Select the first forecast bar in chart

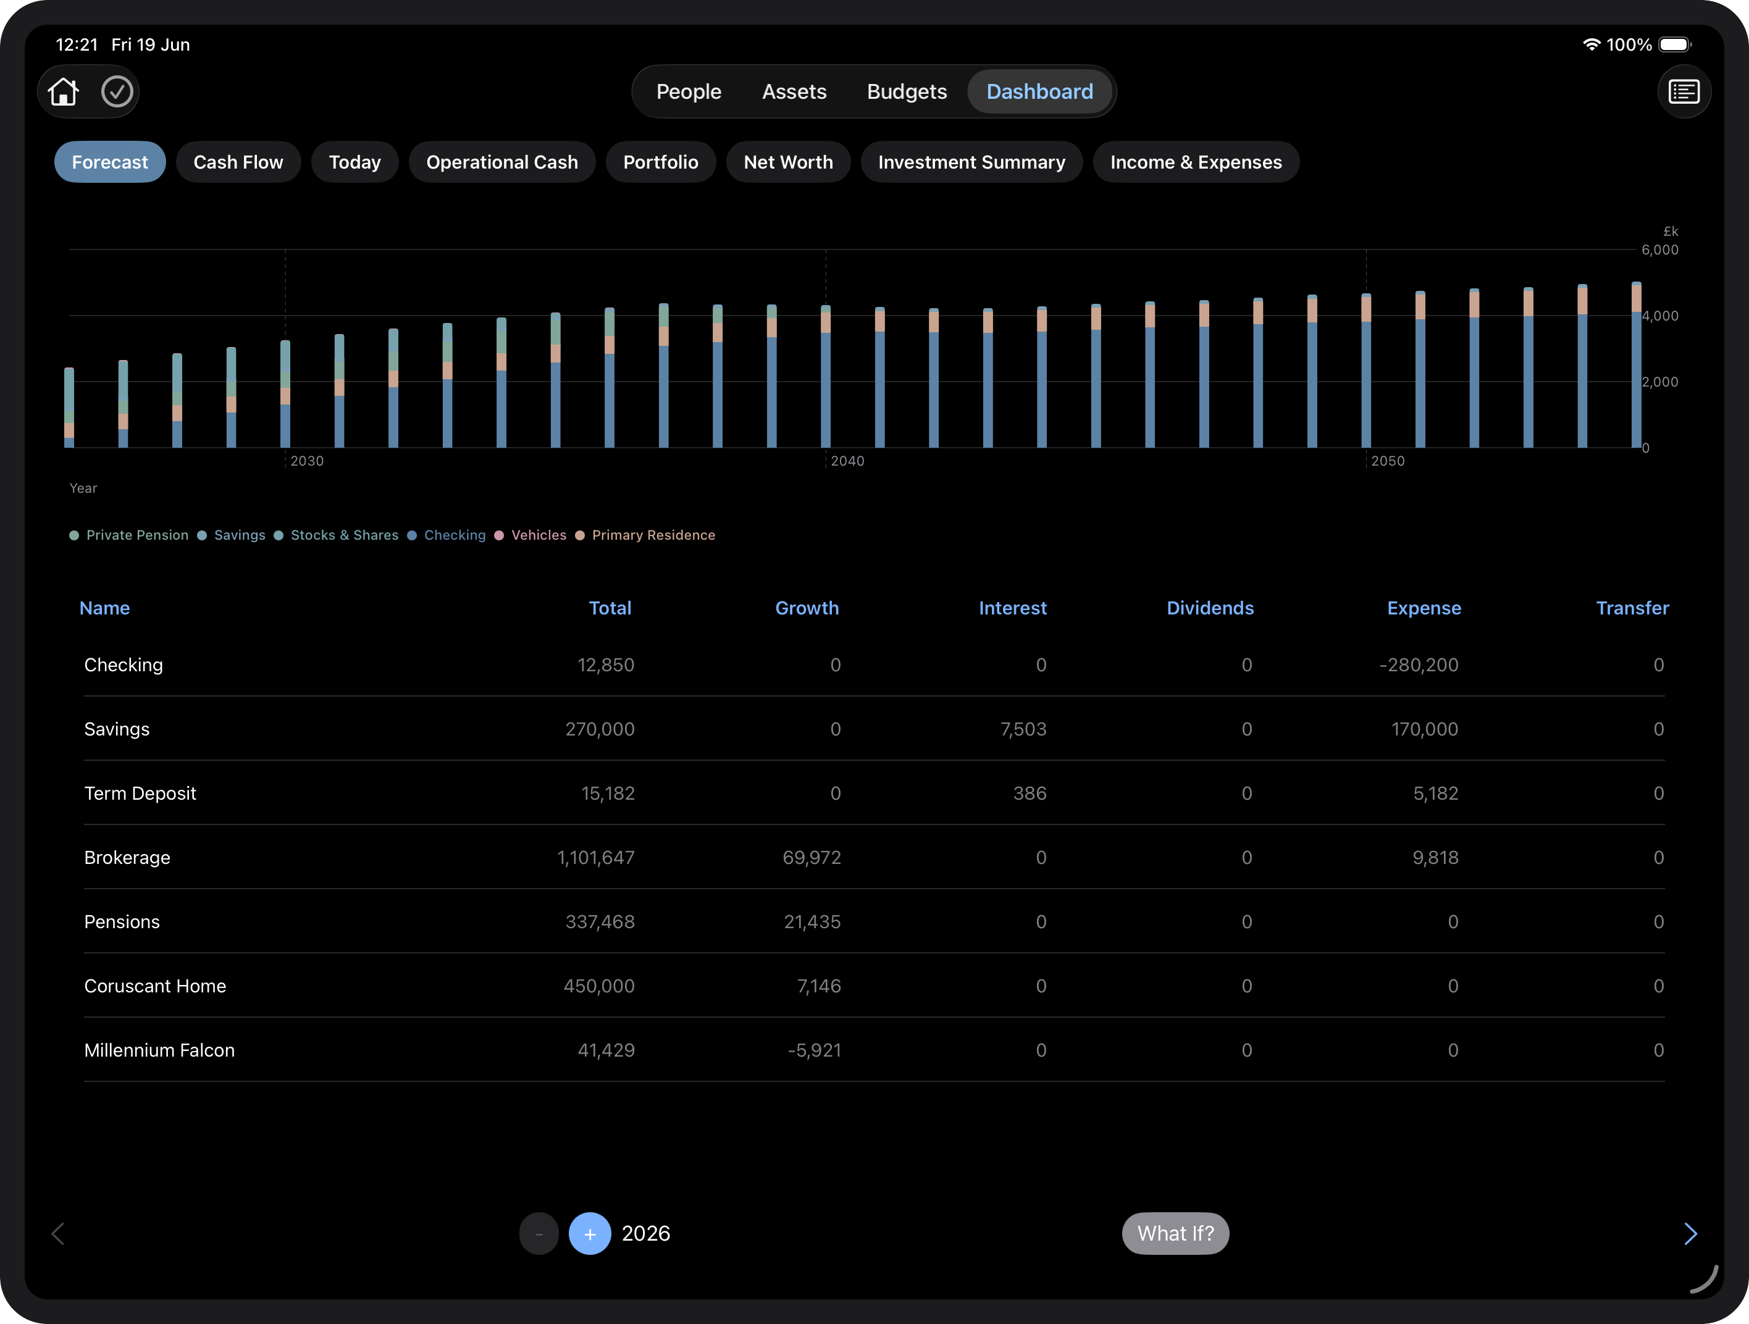[x=69, y=407]
